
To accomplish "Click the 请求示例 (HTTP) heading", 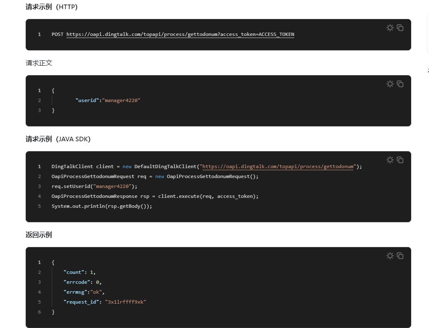I will 51,7.
